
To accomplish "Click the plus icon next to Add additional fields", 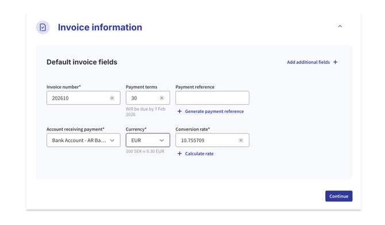I will (335, 62).
